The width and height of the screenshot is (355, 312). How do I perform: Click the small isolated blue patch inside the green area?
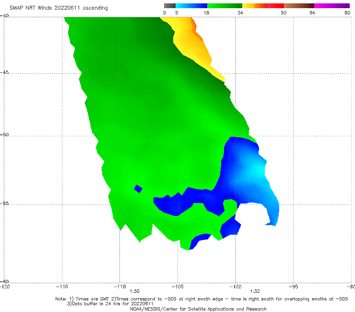[x=138, y=189]
